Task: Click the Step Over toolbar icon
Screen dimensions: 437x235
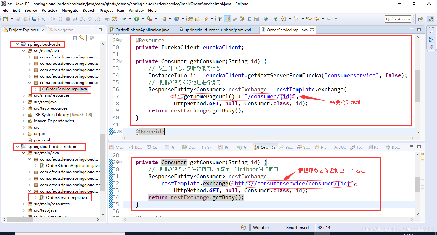Action: pyautogui.click(x=90, y=19)
